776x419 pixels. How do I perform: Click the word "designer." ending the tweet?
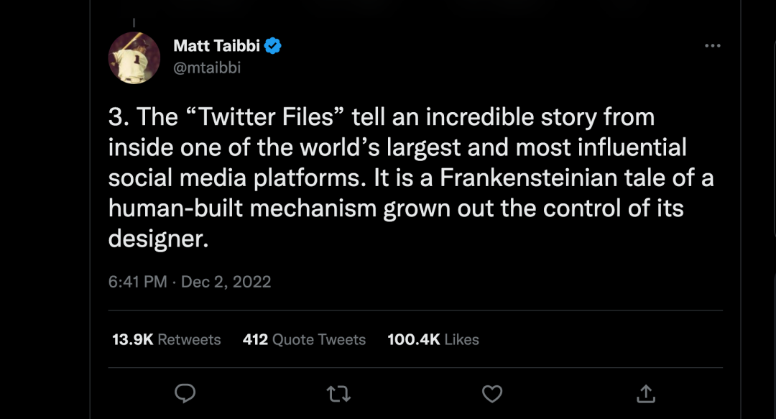tap(158, 239)
